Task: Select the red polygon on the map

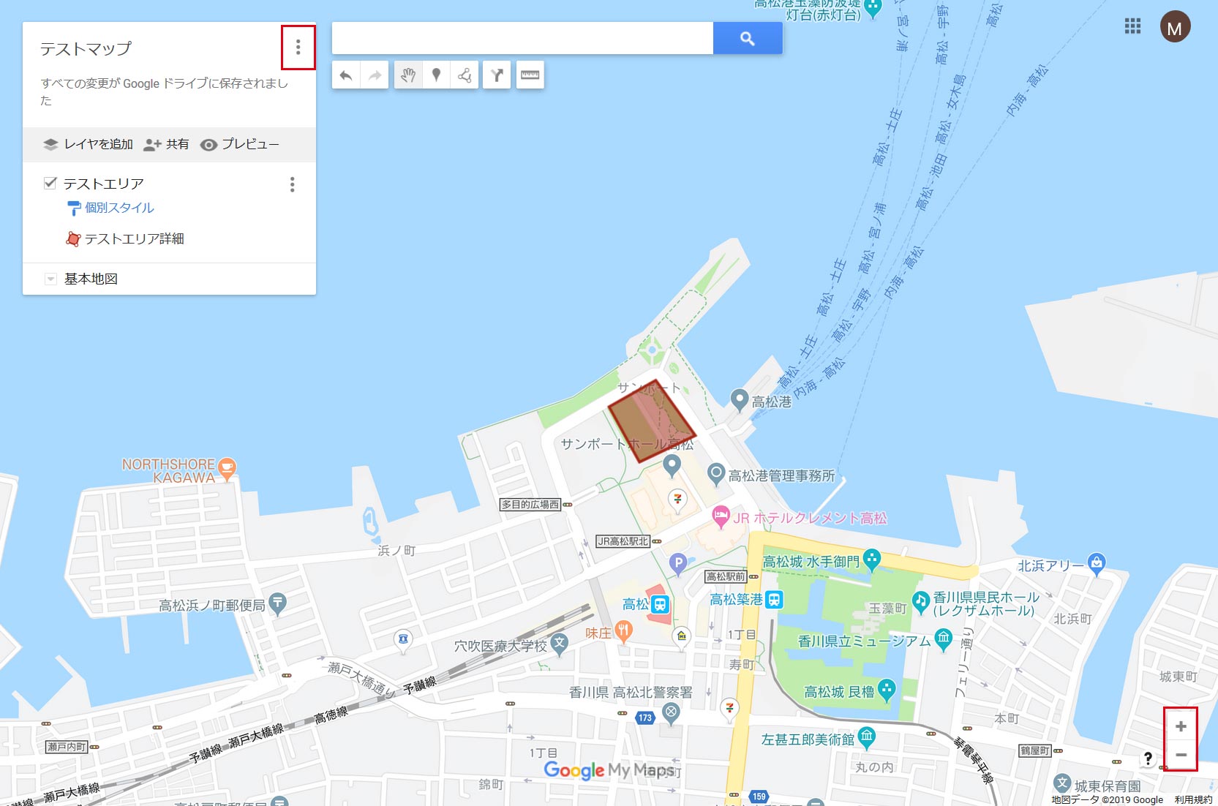Action: click(651, 420)
